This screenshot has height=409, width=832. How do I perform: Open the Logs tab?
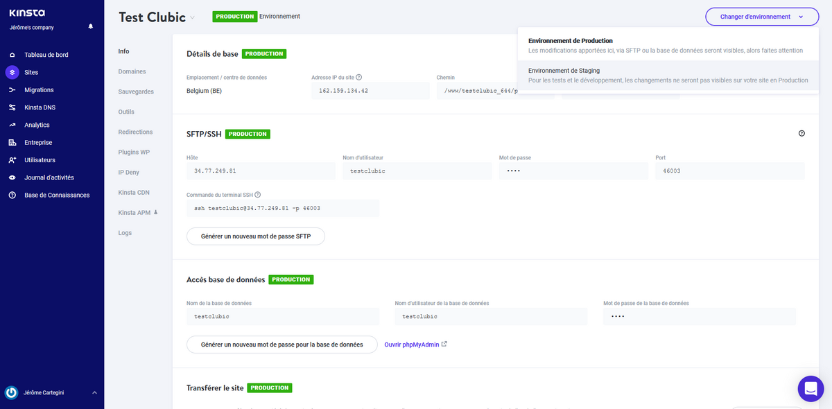(x=125, y=233)
